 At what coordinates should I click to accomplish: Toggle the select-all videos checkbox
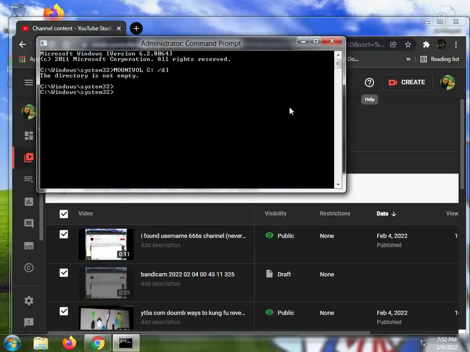pyautogui.click(x=63, y=214)
